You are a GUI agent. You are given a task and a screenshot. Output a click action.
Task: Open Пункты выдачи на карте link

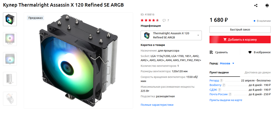(226, 100)
